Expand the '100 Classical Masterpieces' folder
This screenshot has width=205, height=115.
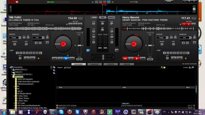pyautogui.click(x=14, y=106)
